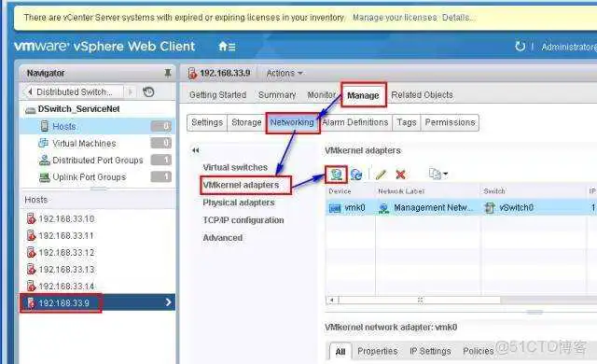Select the Networking sub-tab

tap(292, 122)
